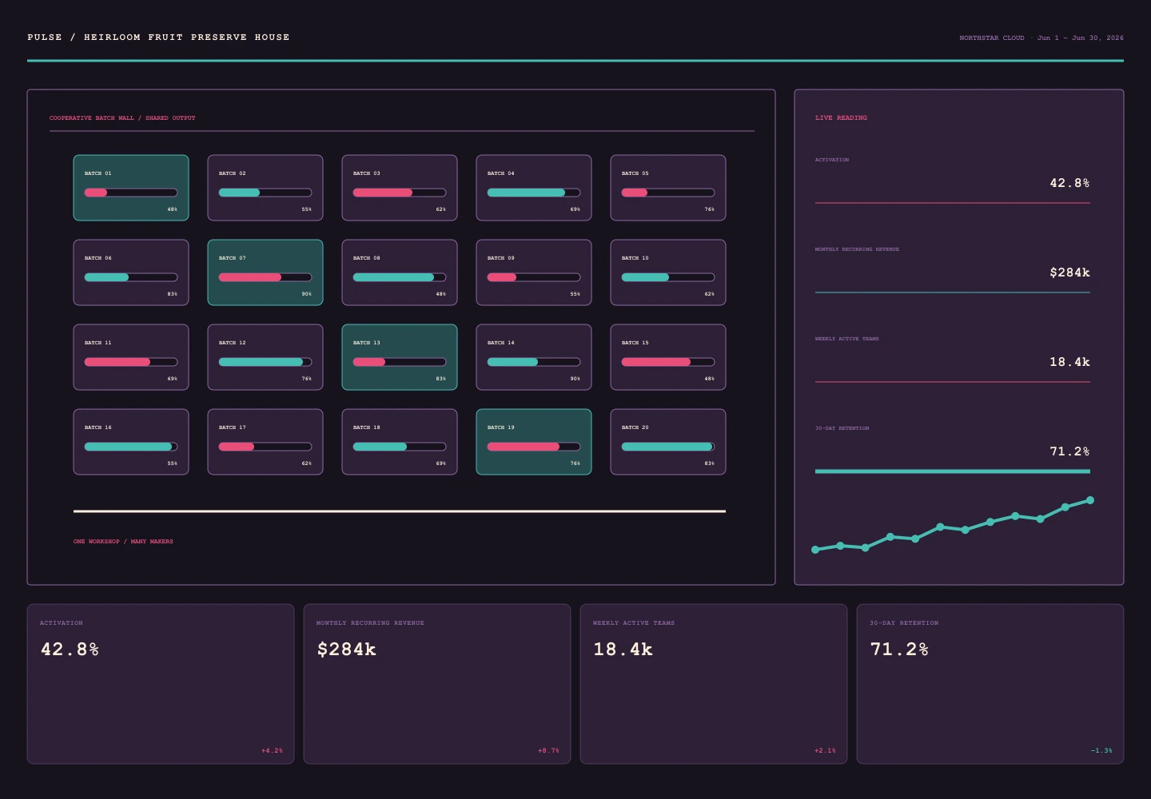Open the bottom Monthly Recurring Revenue KPI card
This screenshot has width=1151, height=799.
(x=437, y=684)
